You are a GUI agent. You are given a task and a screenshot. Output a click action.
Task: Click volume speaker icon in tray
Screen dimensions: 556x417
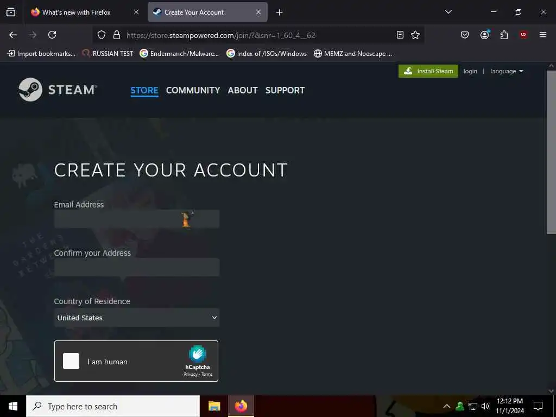pyautogui.click(x=485, y=406)
